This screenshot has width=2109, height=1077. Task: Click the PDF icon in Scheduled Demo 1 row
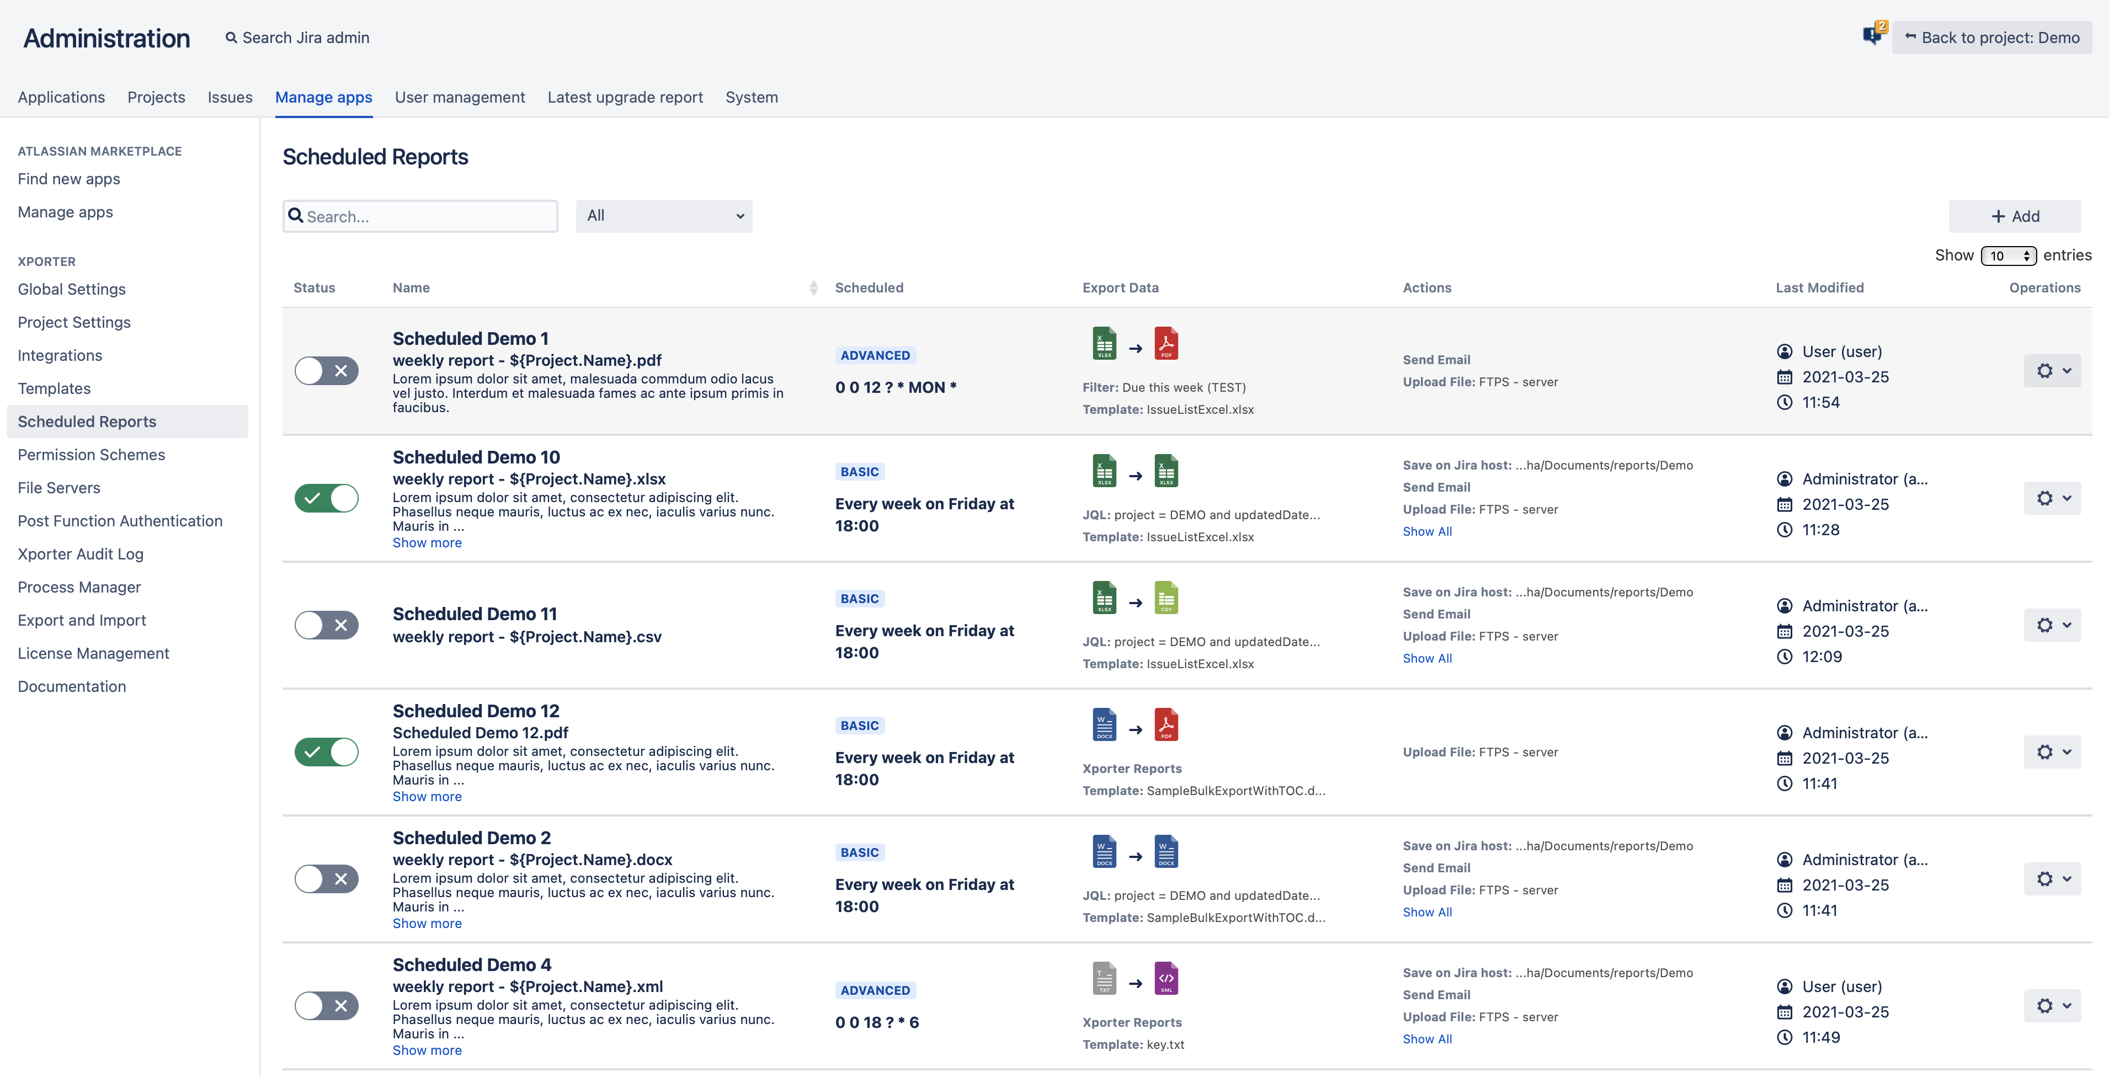(x=1166, y=344)
